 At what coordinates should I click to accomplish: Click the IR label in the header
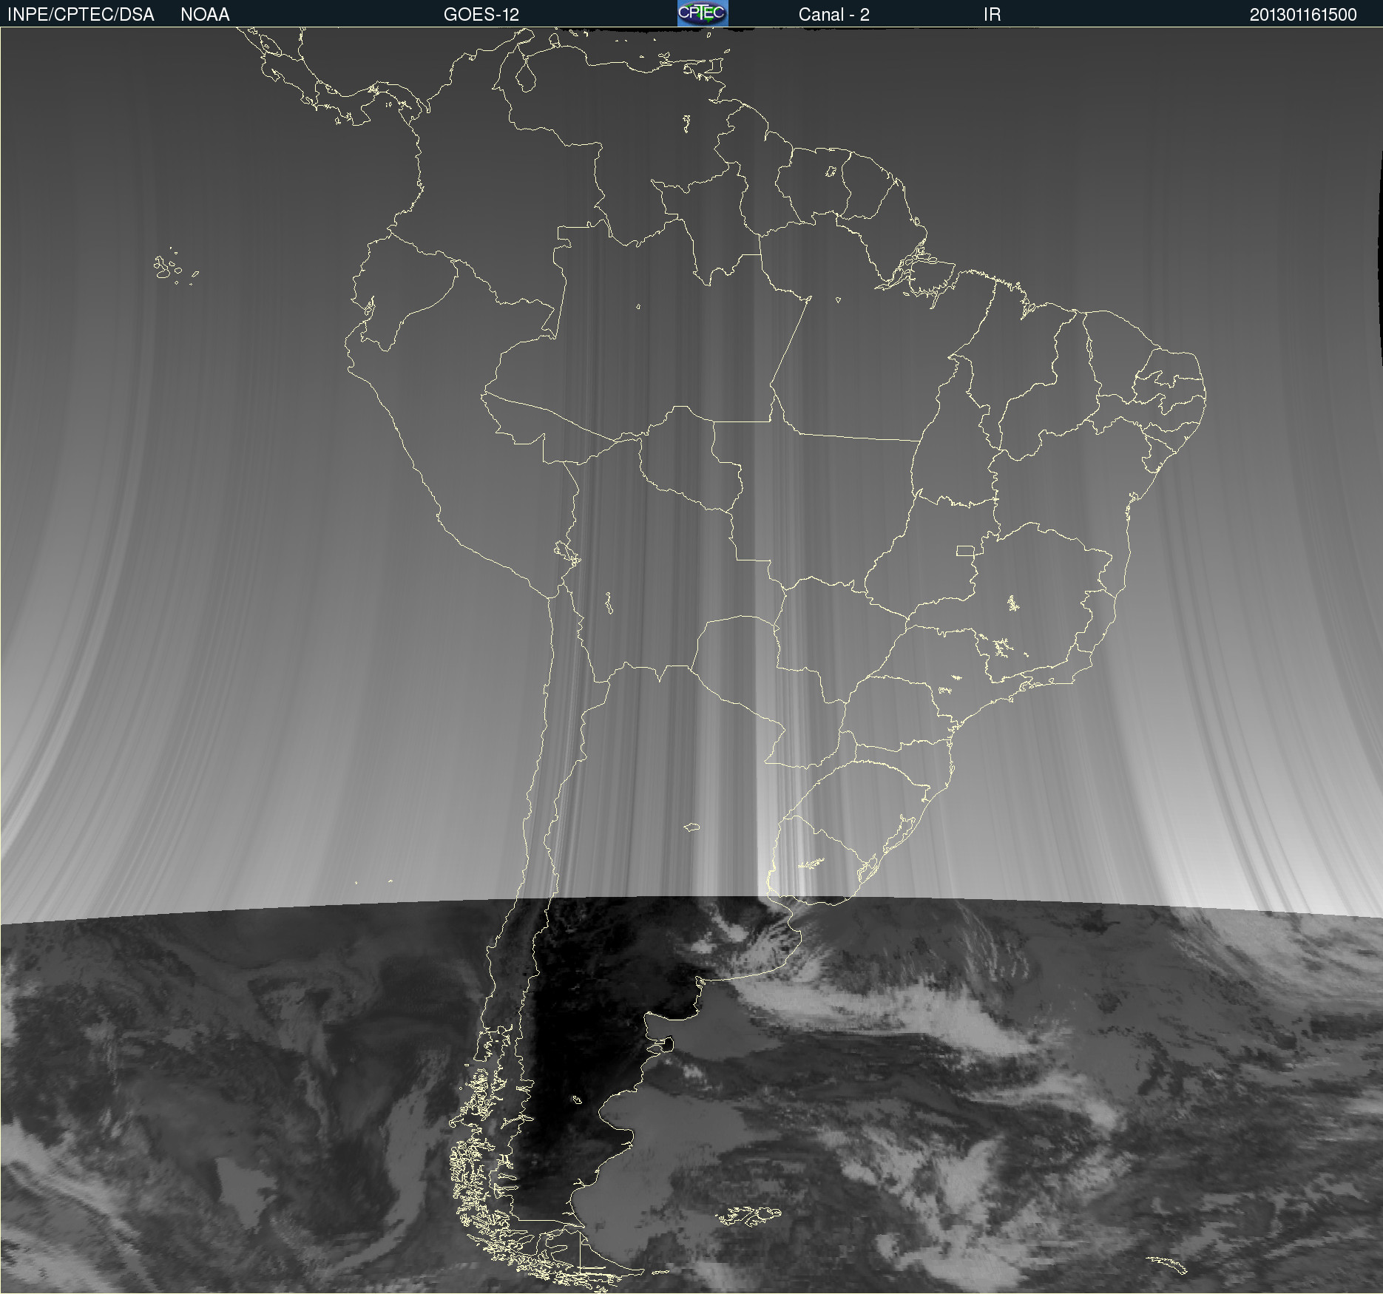[x=992, y=15]
